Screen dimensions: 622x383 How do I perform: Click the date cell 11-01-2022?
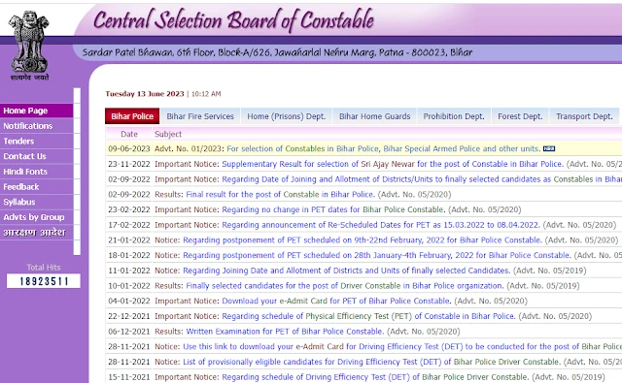(129, 271)
